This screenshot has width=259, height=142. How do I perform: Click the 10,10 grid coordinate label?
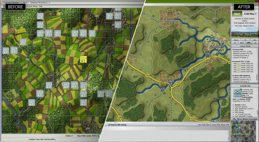pyautogui.click(x=85, y=19)
